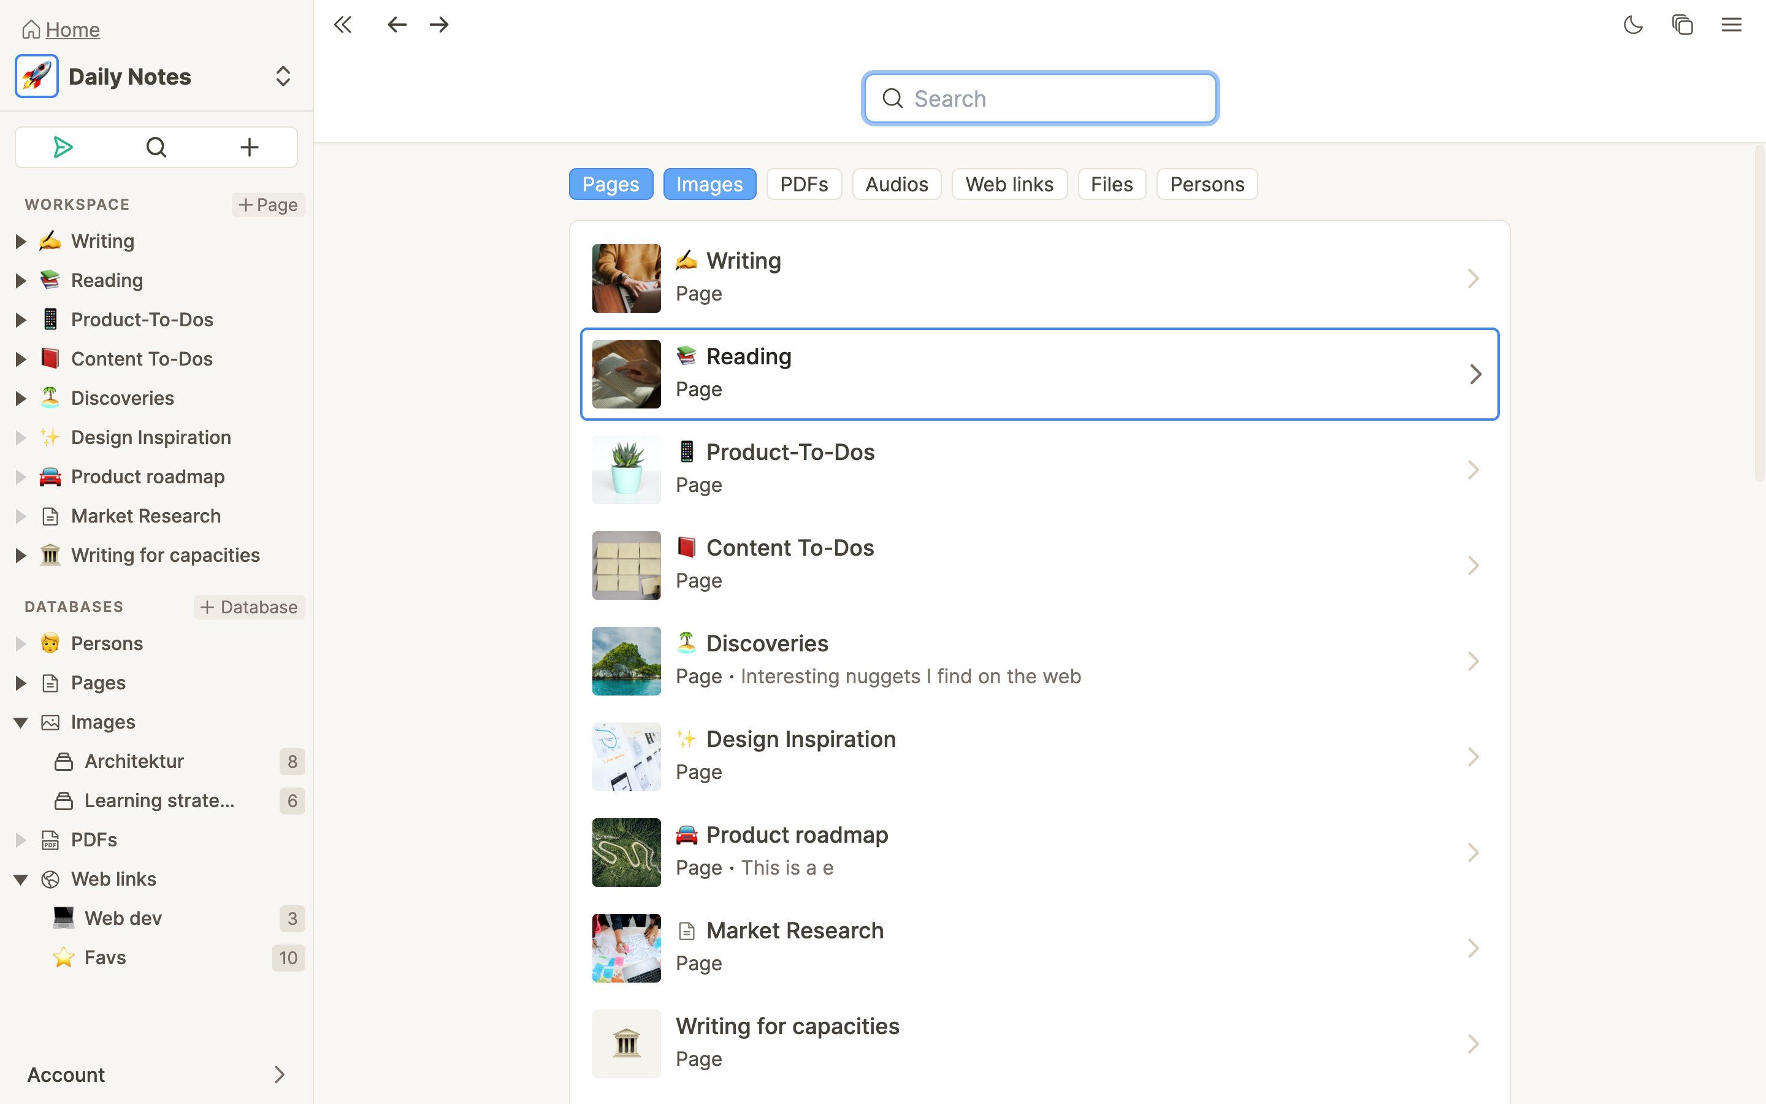
Task: Click the Reading page thumbnail image
Action: click(x=626, y=374)
